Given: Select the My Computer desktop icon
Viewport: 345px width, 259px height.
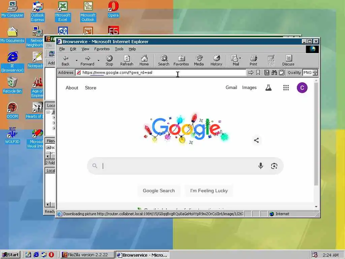Looking at the screenshot, I should pyautogui.click(x=12, y=9).
